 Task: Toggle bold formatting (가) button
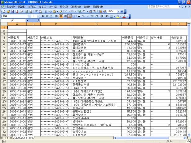pyautogui.click(x=43, y=16)
